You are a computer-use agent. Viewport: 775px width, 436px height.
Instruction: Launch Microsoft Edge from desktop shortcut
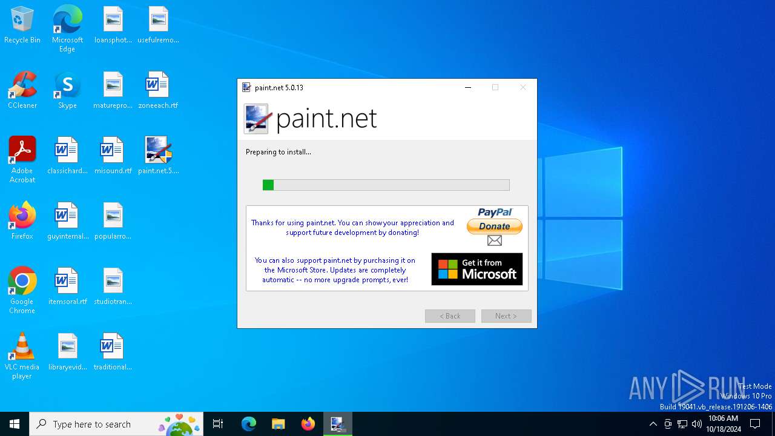pos(67,29)
